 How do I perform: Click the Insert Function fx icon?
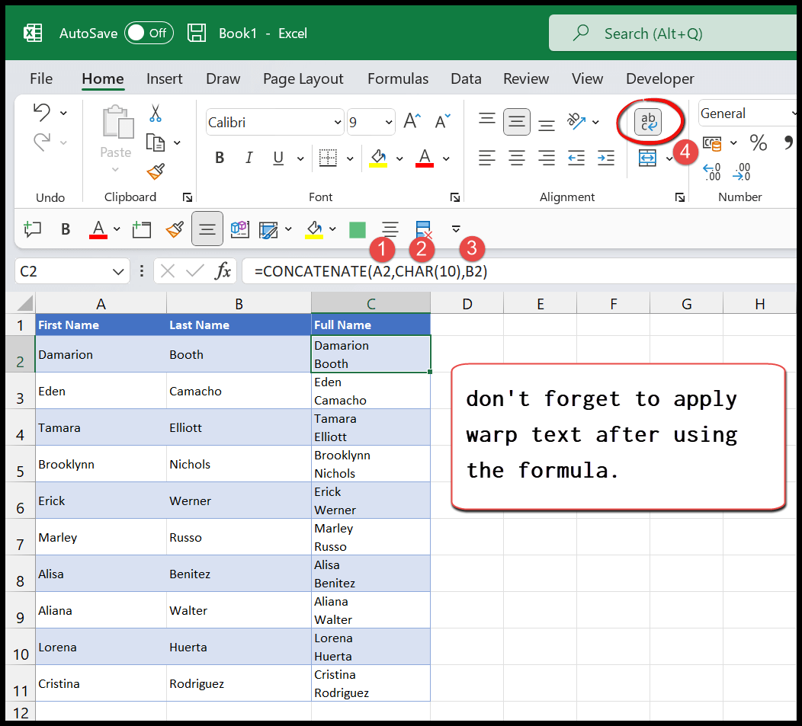point(223,271)
